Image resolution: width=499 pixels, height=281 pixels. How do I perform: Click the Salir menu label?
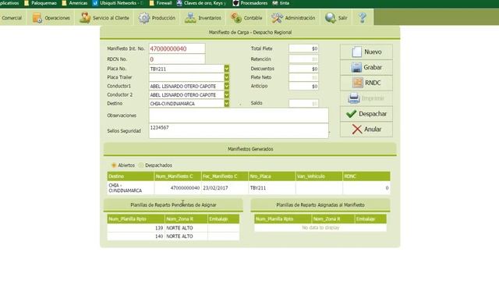343,18
